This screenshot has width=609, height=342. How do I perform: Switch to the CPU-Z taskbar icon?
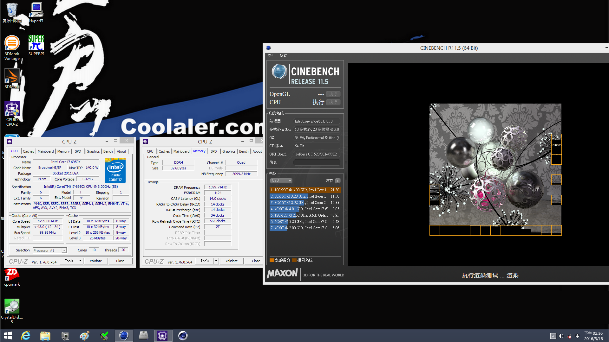(162, 336)
